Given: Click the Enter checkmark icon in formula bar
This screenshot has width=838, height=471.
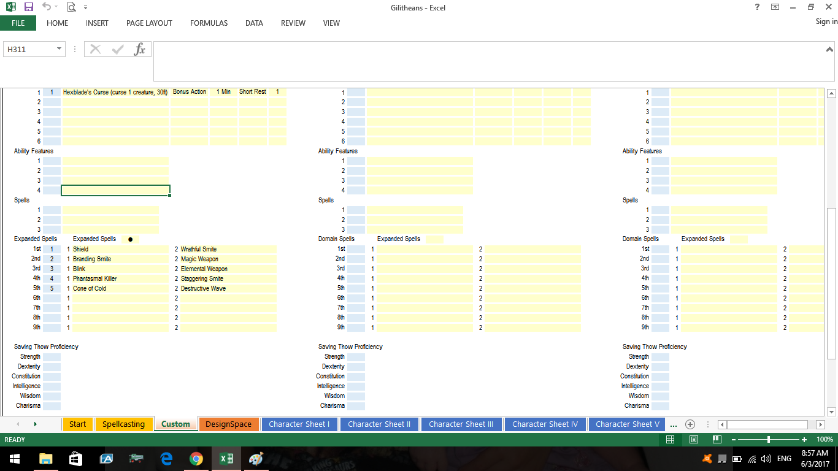Looking at the screenshot, I should click(x=118, y=49).
